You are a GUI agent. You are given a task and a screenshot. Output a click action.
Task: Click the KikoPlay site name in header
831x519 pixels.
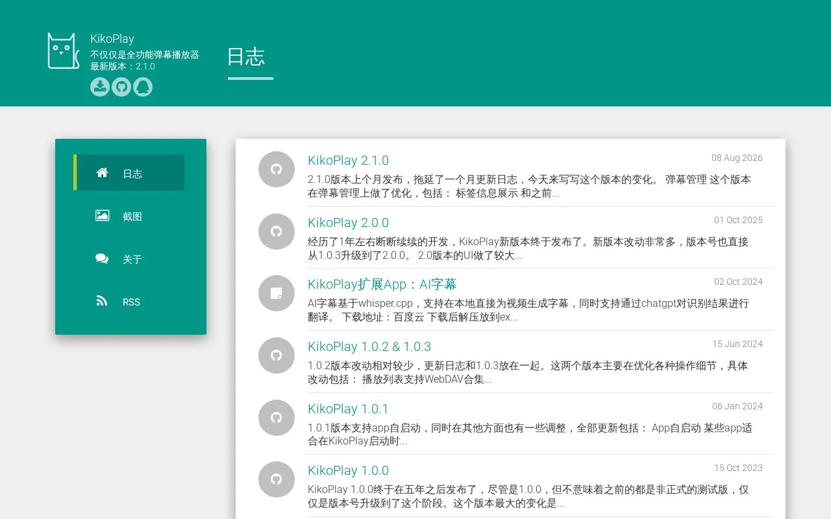[112, 39]
